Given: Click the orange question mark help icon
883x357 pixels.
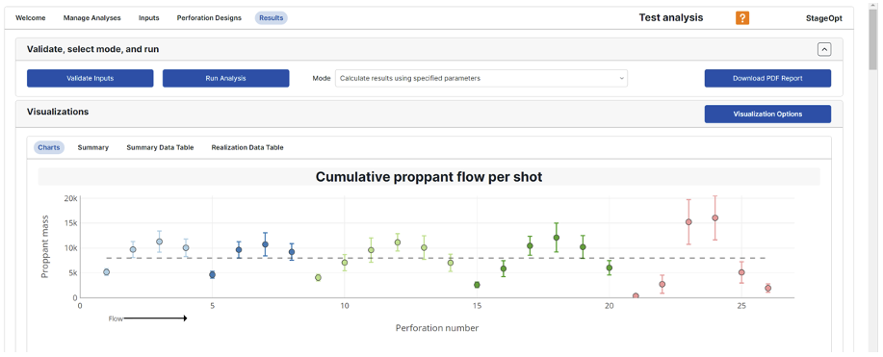Looking at the screenshot, I should 742,17.
